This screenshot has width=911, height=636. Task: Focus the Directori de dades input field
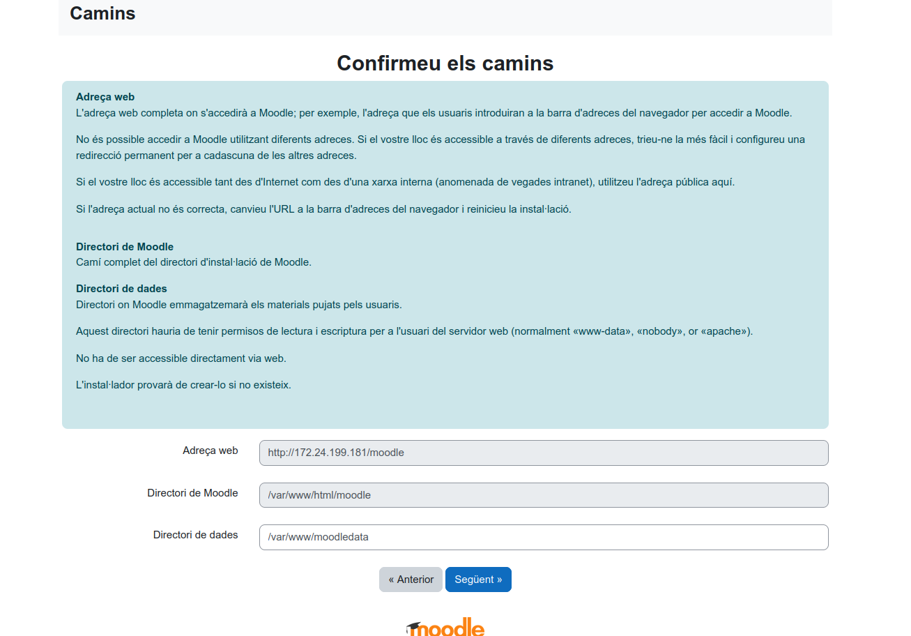(544, 537)
